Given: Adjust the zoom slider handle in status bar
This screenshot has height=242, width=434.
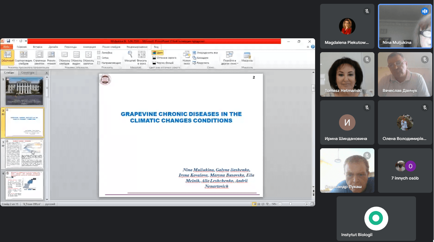Looking at the screenshot, I should tap(291, 204).
